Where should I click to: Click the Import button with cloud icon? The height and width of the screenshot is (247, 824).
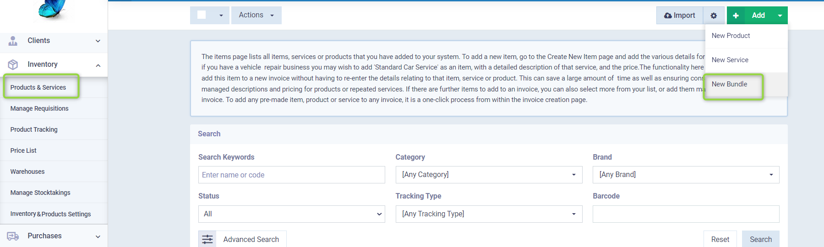[x=680, y=16]
